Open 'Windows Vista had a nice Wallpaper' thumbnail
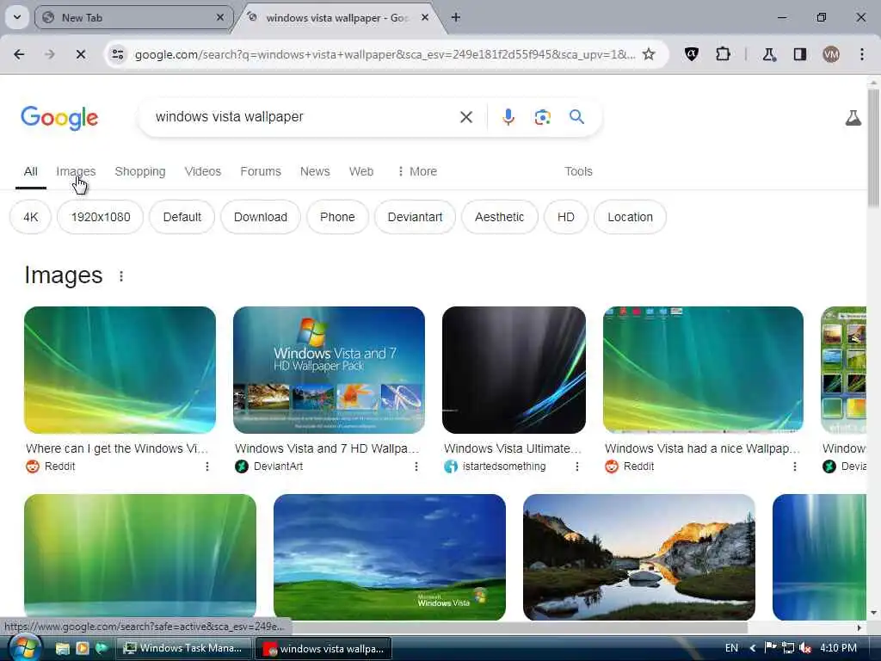Screen dimensions: 881x661 (703, 370)
